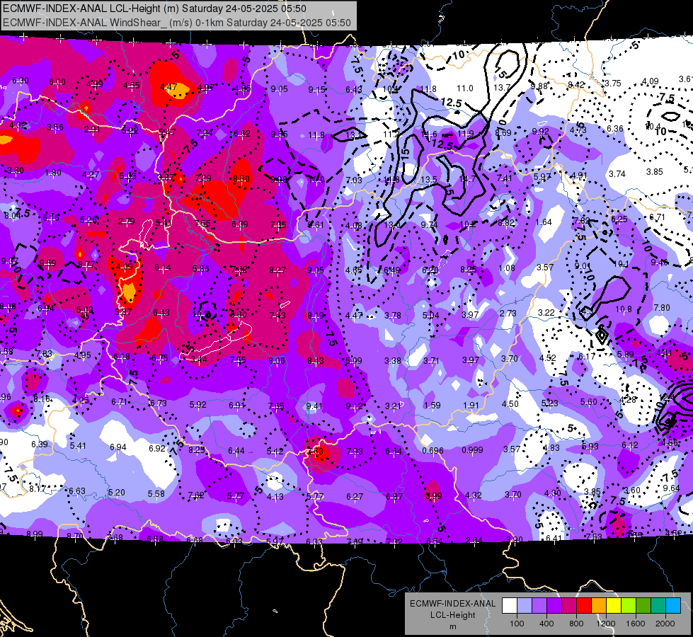This screenshot has width=693, height=637.
Task: Click the legend tick label 800
Action: [576, 624]
